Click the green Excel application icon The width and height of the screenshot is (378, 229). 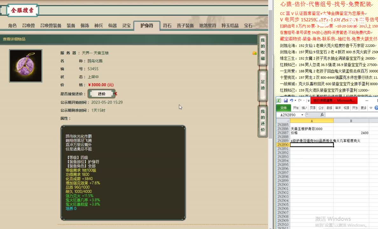(x=279, y=101)
